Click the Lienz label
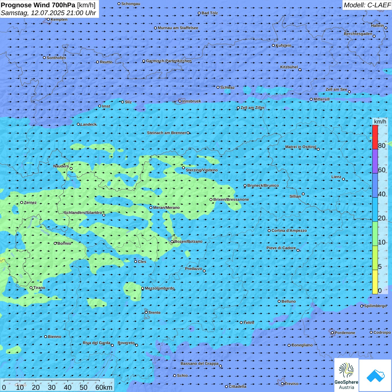This screenshot has width=392, height=392. (x=336, y=177)
